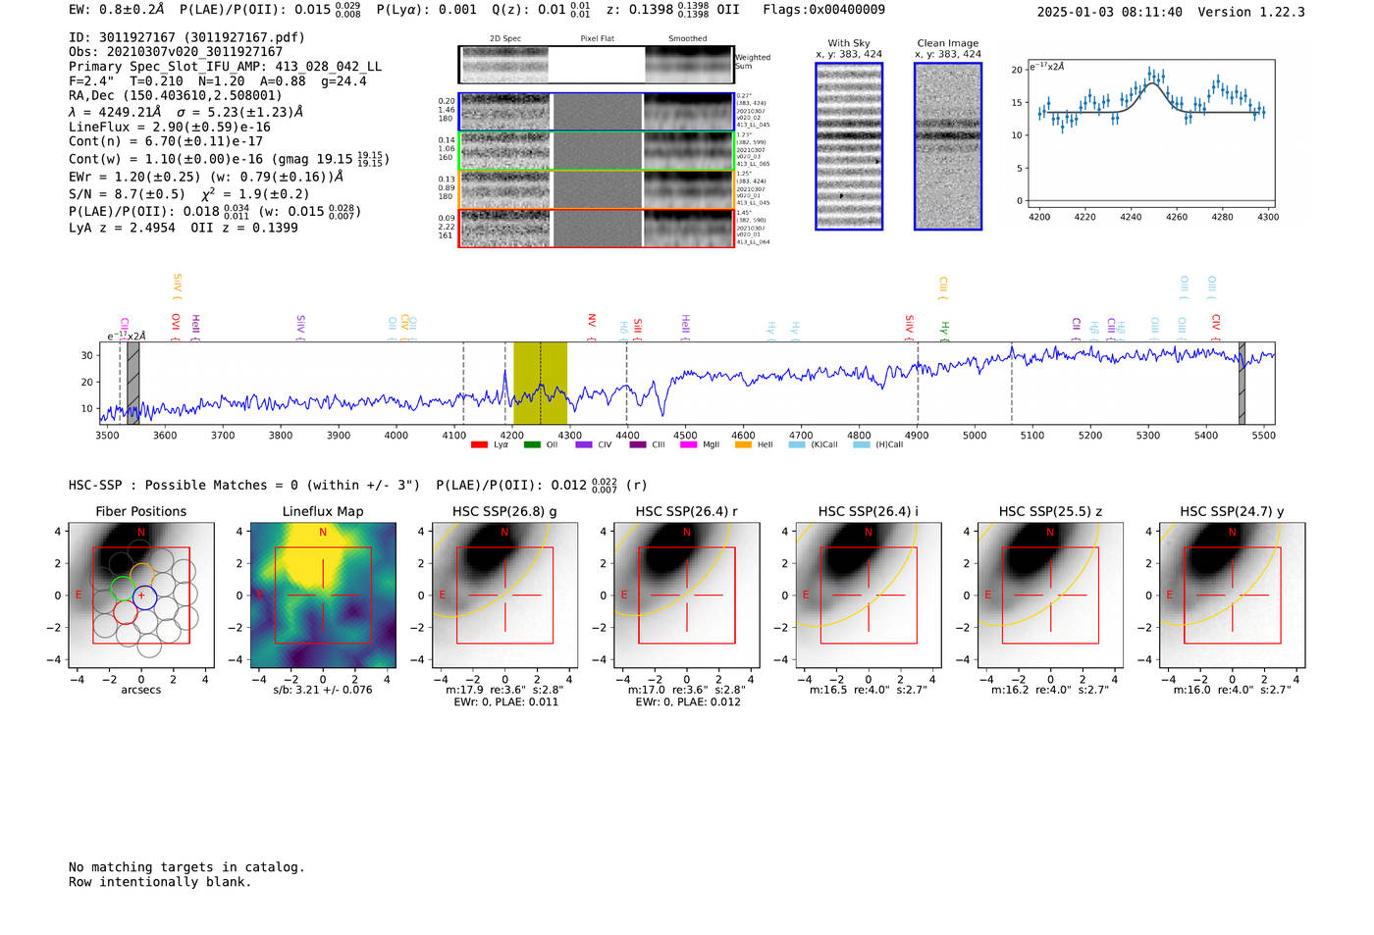Click the yellow highlighted band in spectrum
The width and height of the screenshot is (1374, 935).
pyautogui.click(x=541, y=384)
